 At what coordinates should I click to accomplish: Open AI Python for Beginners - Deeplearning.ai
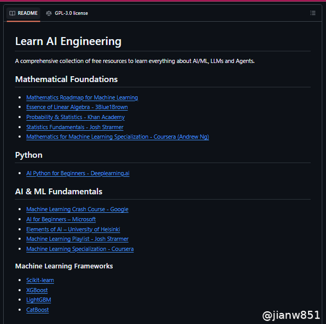point(78,173)
